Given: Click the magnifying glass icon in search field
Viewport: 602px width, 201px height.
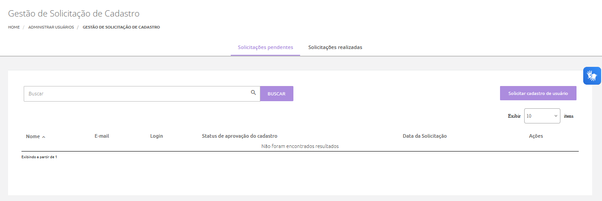Looking at the screenshot, I should pos(253,93).
